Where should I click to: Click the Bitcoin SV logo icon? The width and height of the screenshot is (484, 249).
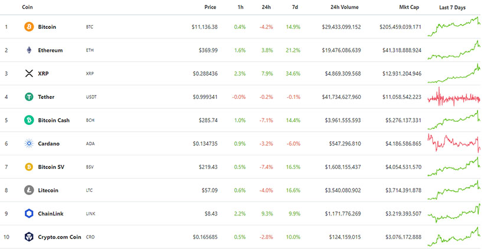click(28, 167)
